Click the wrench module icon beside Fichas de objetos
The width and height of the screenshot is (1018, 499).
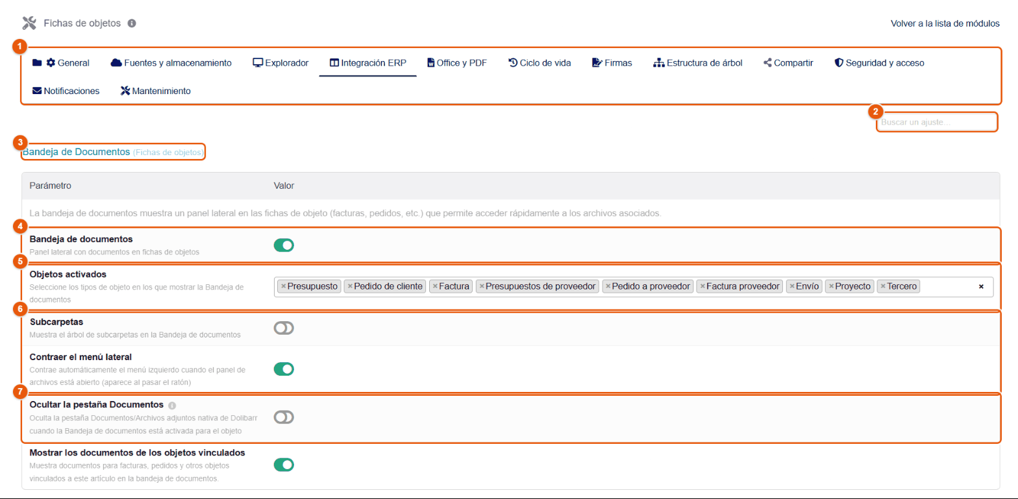[x=29, y=23]
